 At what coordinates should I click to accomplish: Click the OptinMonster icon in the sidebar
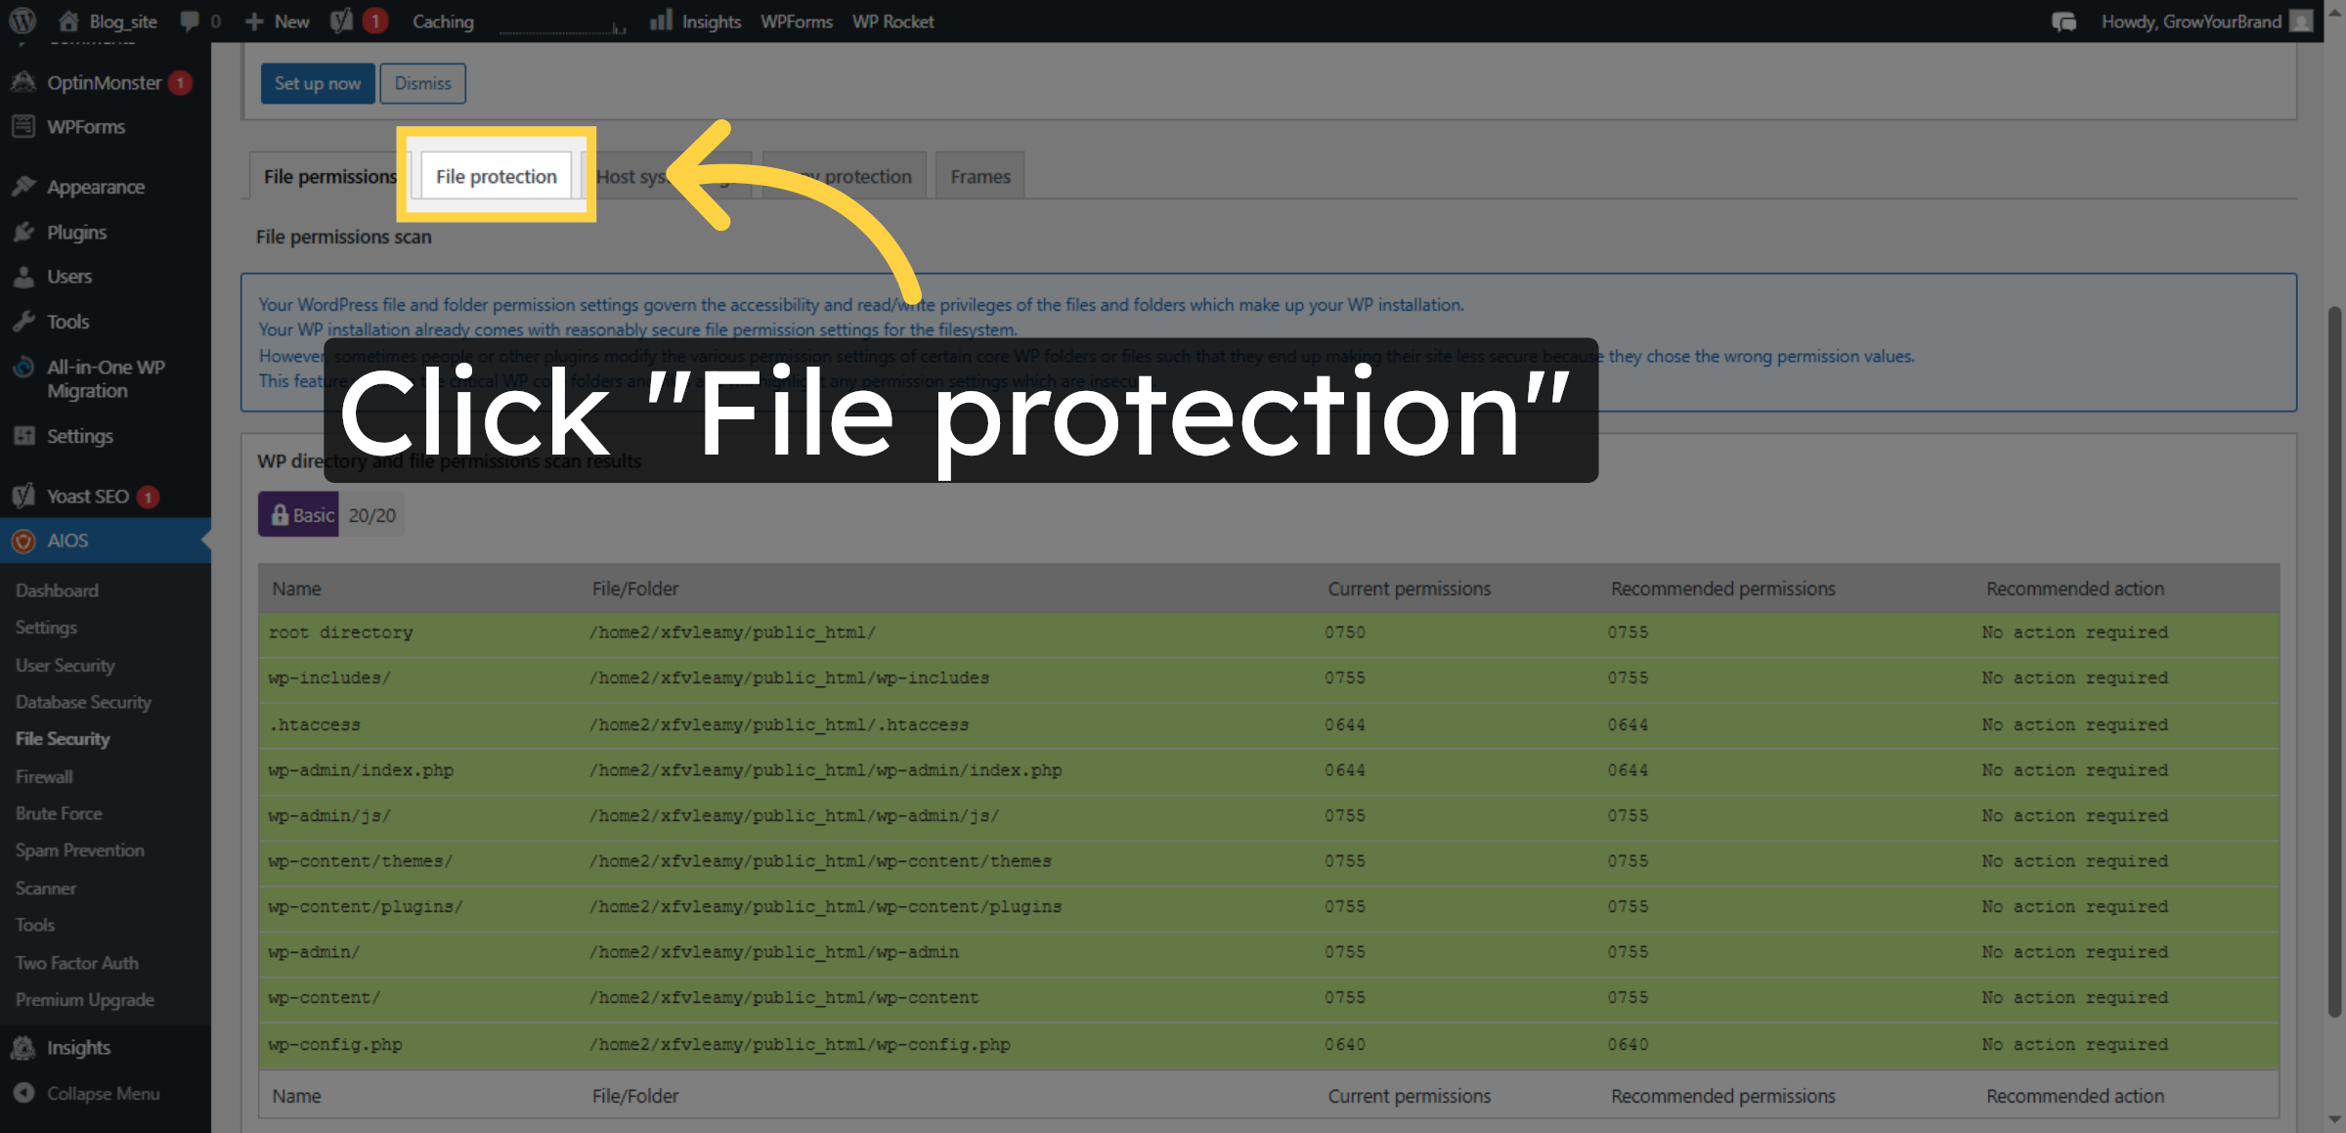(x=23, y=82)
